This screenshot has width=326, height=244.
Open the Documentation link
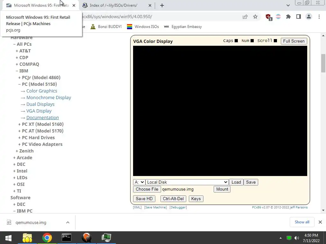pyautogui.click(x=42, y=118)
